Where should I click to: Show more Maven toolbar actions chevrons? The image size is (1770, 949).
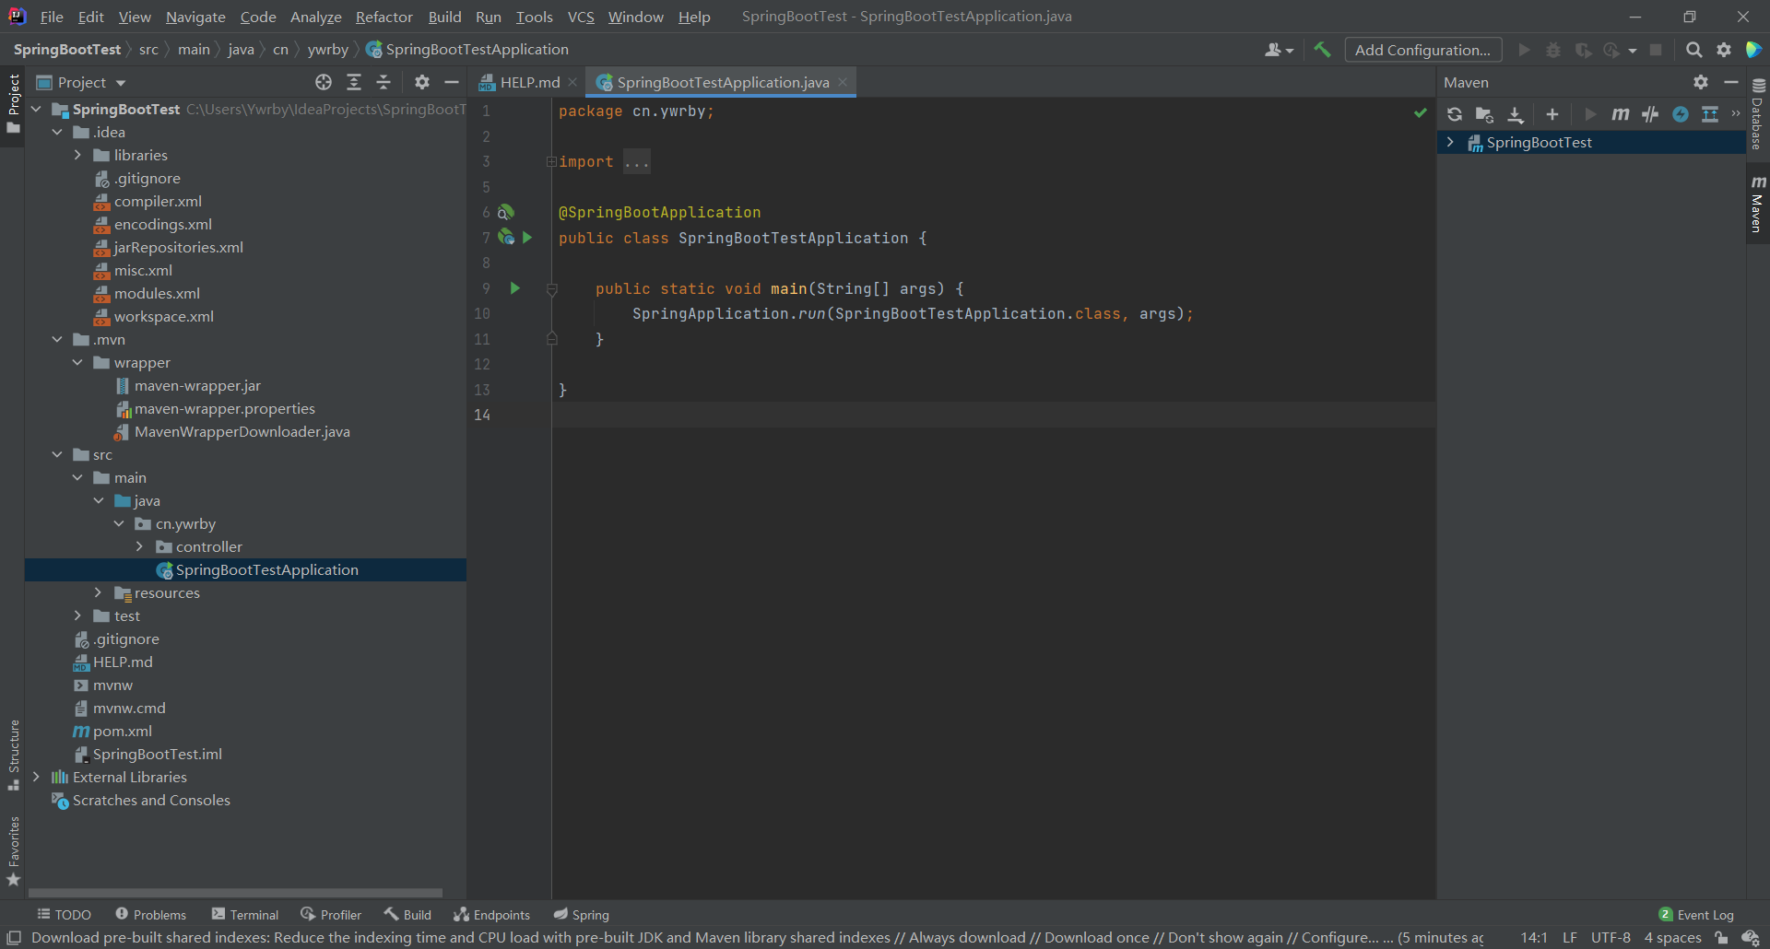click(1735, 114)
